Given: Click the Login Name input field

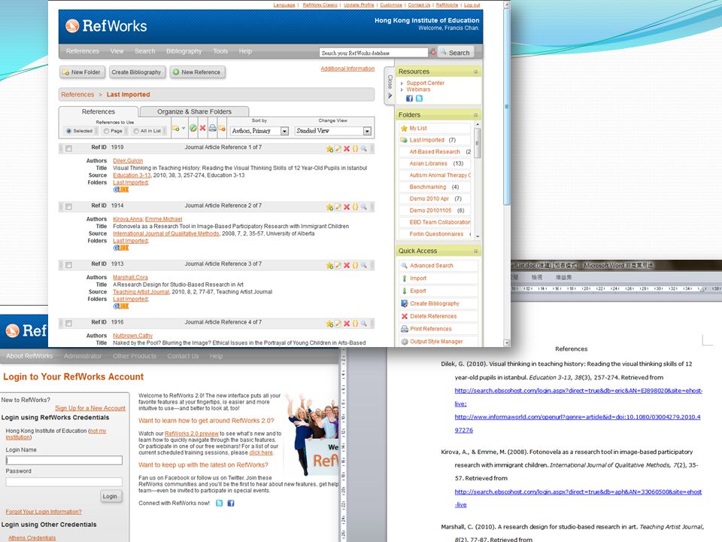Looking at the screenshot, I should (x=64, y=460).
